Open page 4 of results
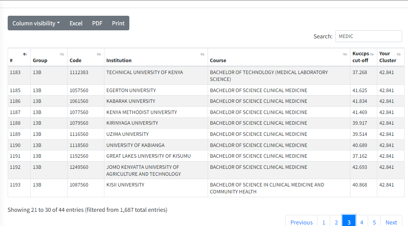Image resolution: width=408 pixels, height=226 pixels. click(x=362, y=222)
